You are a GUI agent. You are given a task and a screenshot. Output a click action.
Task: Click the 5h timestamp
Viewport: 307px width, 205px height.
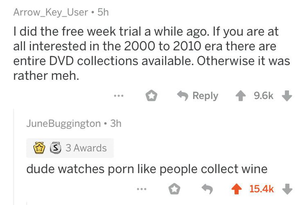click(103, 12)
